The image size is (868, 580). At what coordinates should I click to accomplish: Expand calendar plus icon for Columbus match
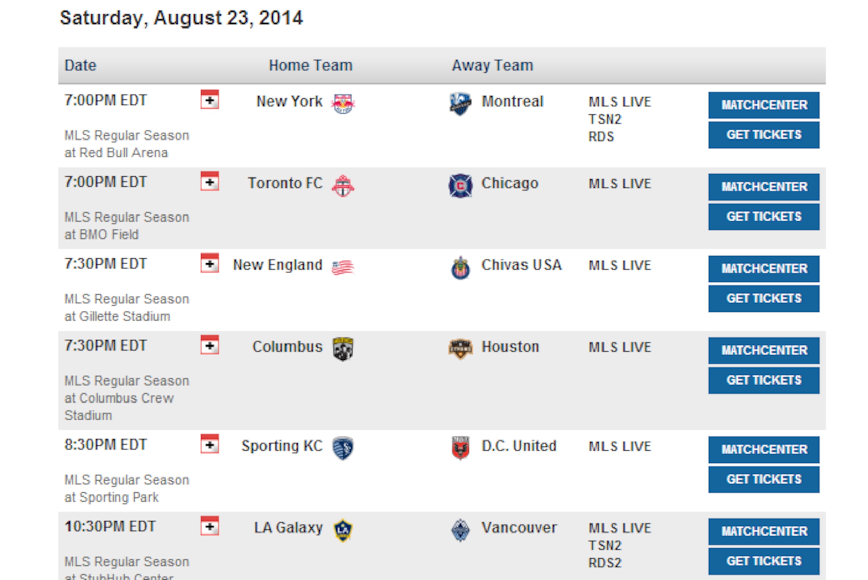(x=210, y=345)
